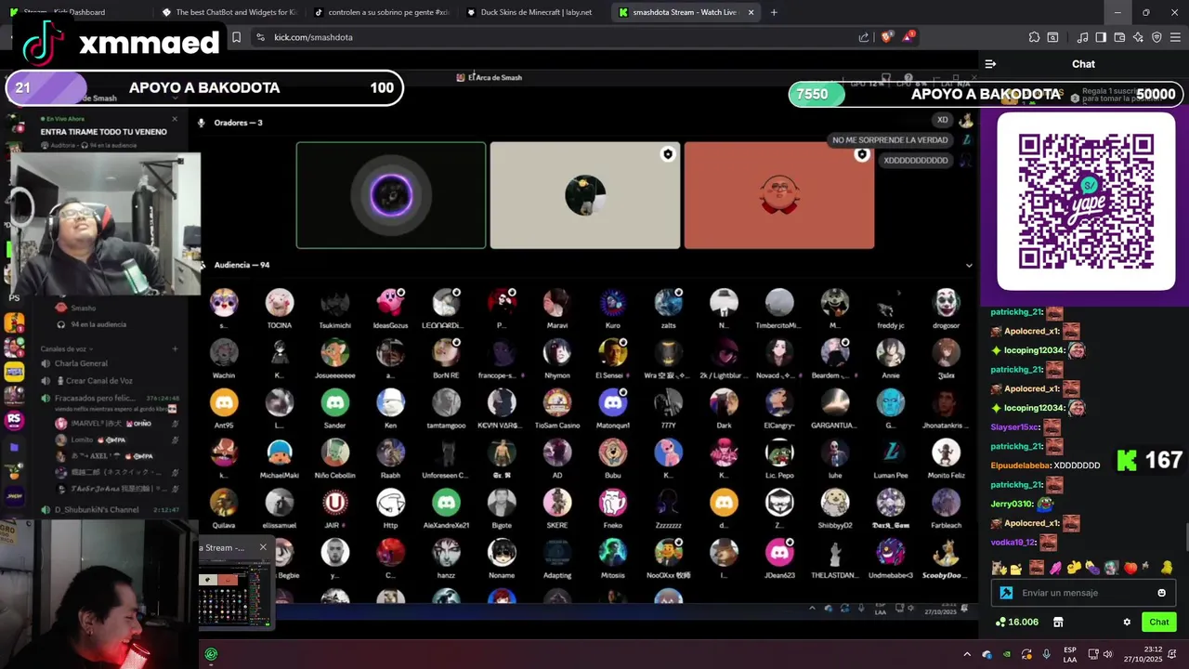1189x669 pixels.
Task: Close the small Stream preview popup
Action: (263, 547)
